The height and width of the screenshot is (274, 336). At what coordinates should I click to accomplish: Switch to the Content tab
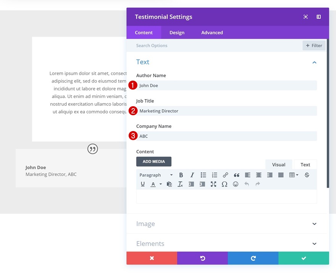(144, 32)
